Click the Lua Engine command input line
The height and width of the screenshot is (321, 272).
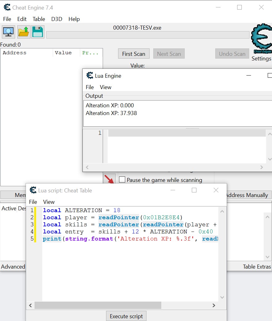click(187, 133)
